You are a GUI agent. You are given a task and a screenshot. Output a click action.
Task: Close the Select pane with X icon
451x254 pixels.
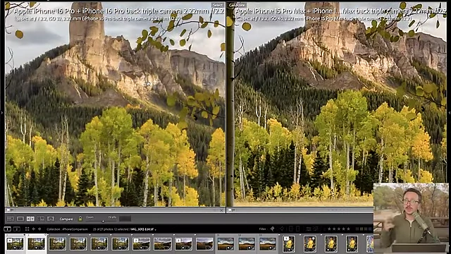pyautogui.click(x=221, y=210)
